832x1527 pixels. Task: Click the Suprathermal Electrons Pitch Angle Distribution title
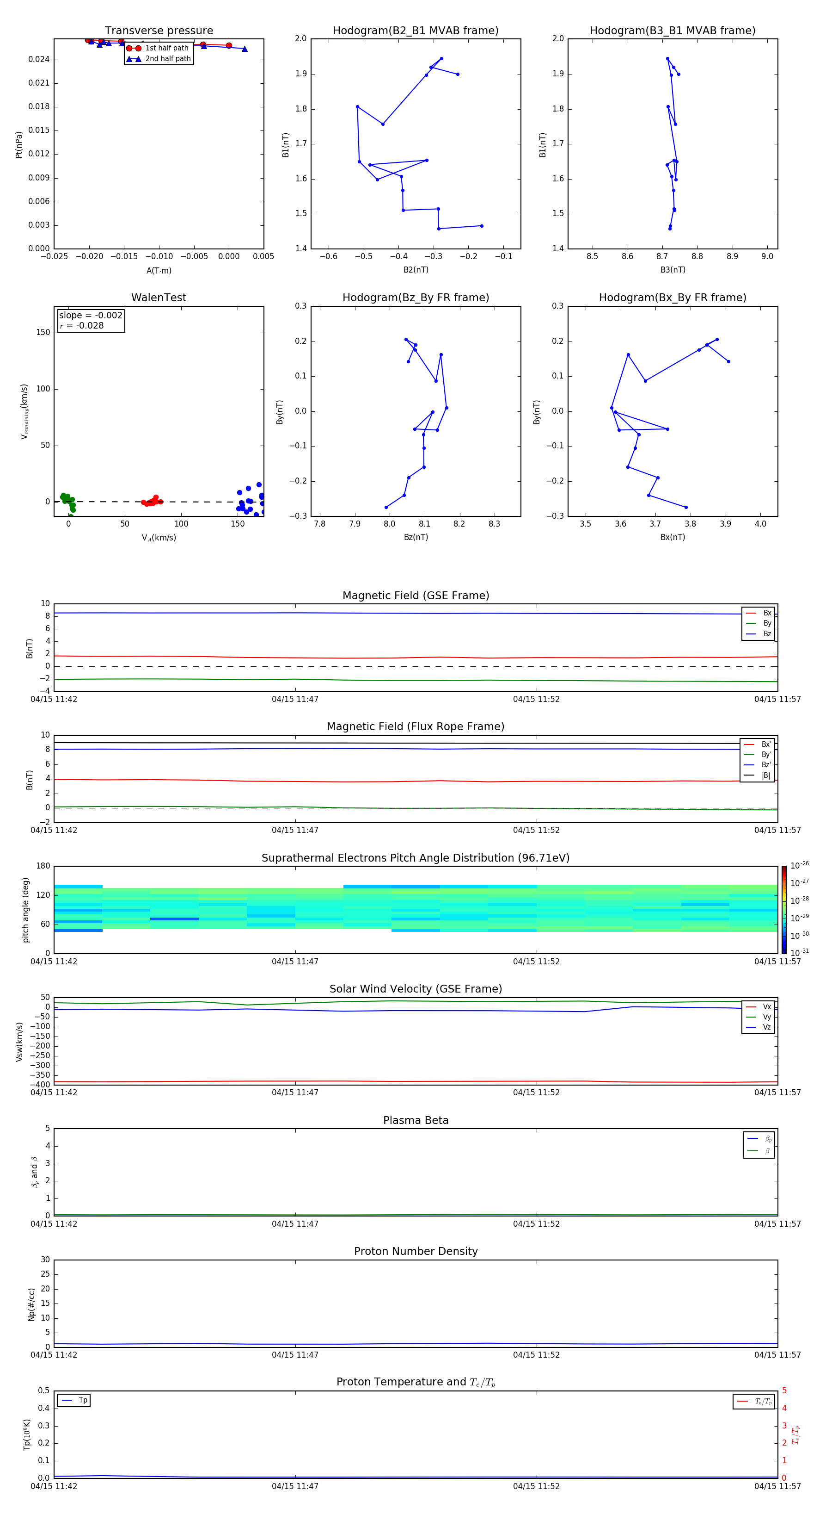pos(416,858)
